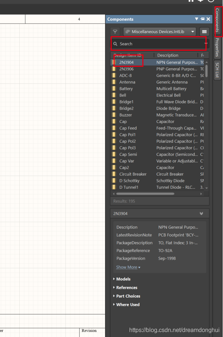The height and width of the screenshot is (337, 223).
Task: Click the TO-92A PackageReference value
Action: (165, 250)
